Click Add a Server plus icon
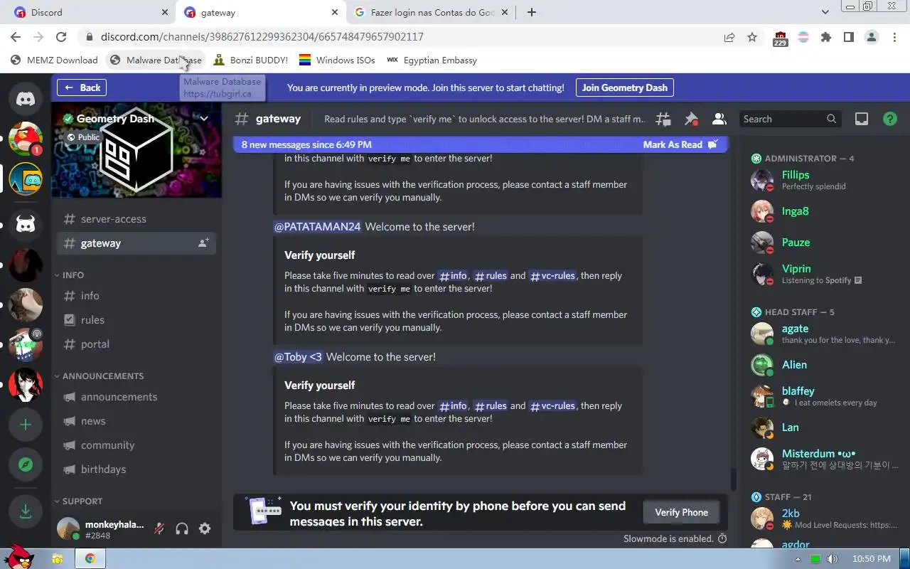910x569 pixels. (26, 425)
